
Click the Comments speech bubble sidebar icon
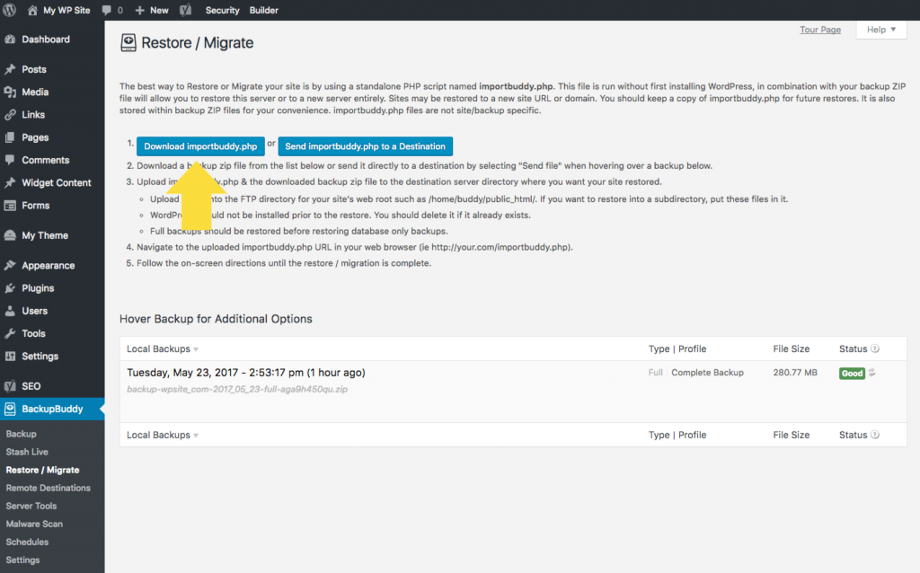tap(10, 160)
